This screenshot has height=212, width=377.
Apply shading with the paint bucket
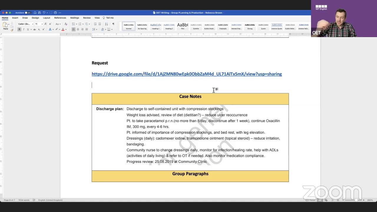point(102,29)
